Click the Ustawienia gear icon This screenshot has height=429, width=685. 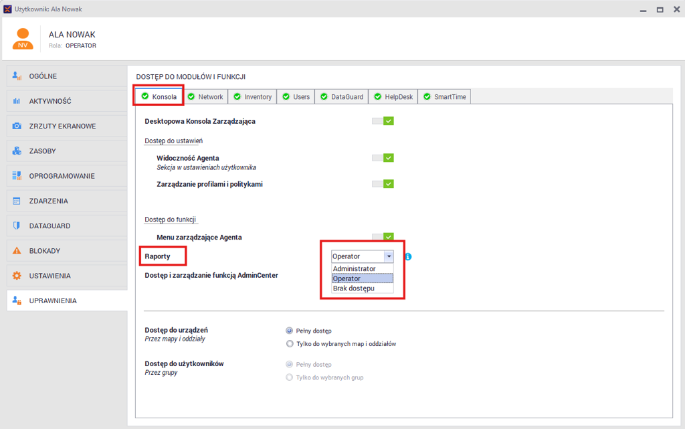point(17,276)
